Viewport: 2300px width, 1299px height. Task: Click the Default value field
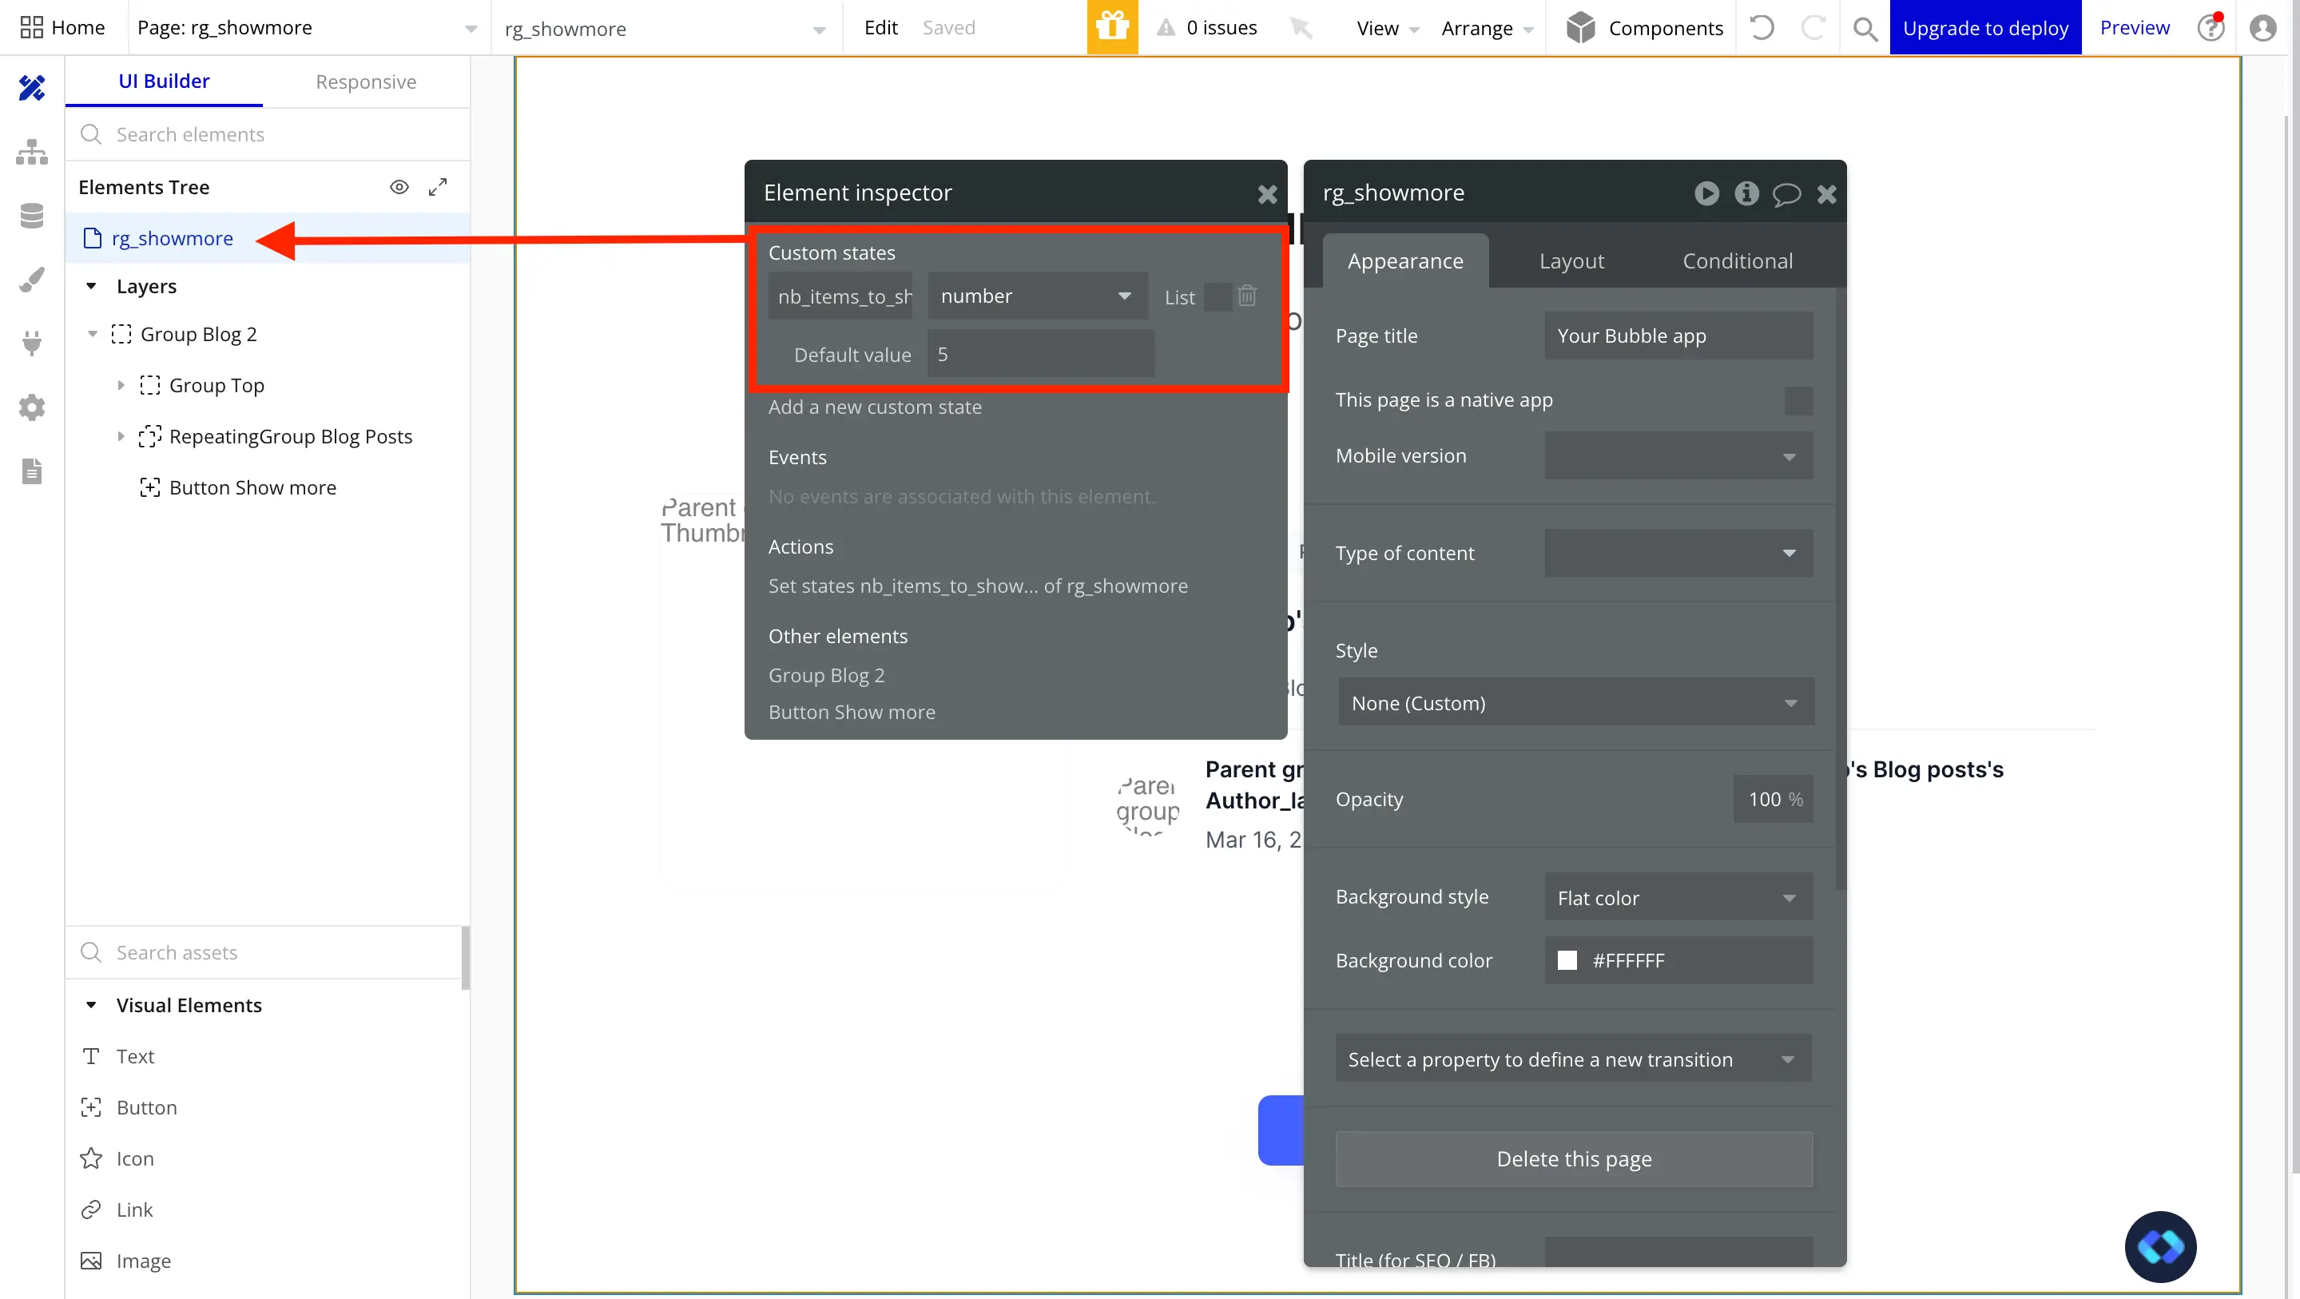1040,354
